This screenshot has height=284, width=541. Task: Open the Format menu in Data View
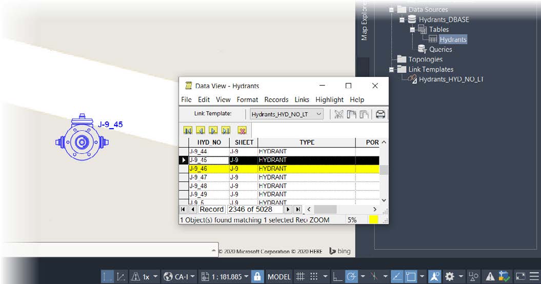coord(247,100)
